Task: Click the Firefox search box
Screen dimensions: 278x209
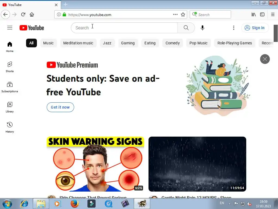Action: tap(210, 15)
